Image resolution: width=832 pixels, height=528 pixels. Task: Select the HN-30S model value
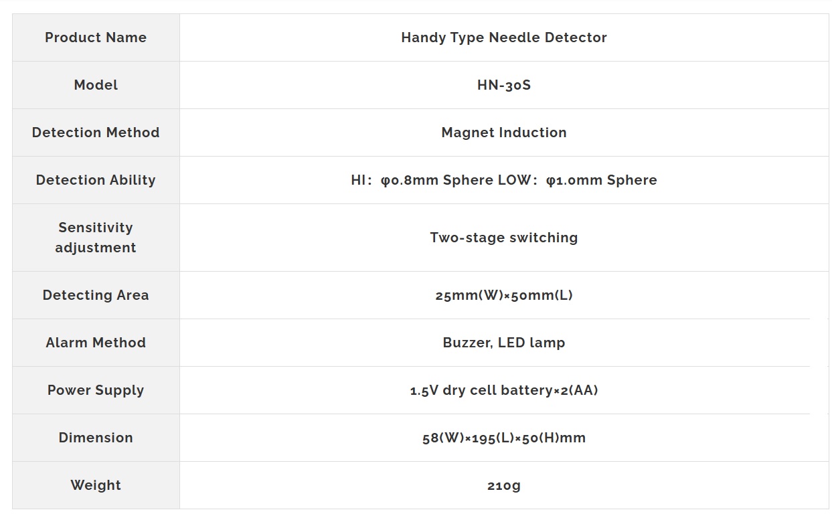pos(504,85)
